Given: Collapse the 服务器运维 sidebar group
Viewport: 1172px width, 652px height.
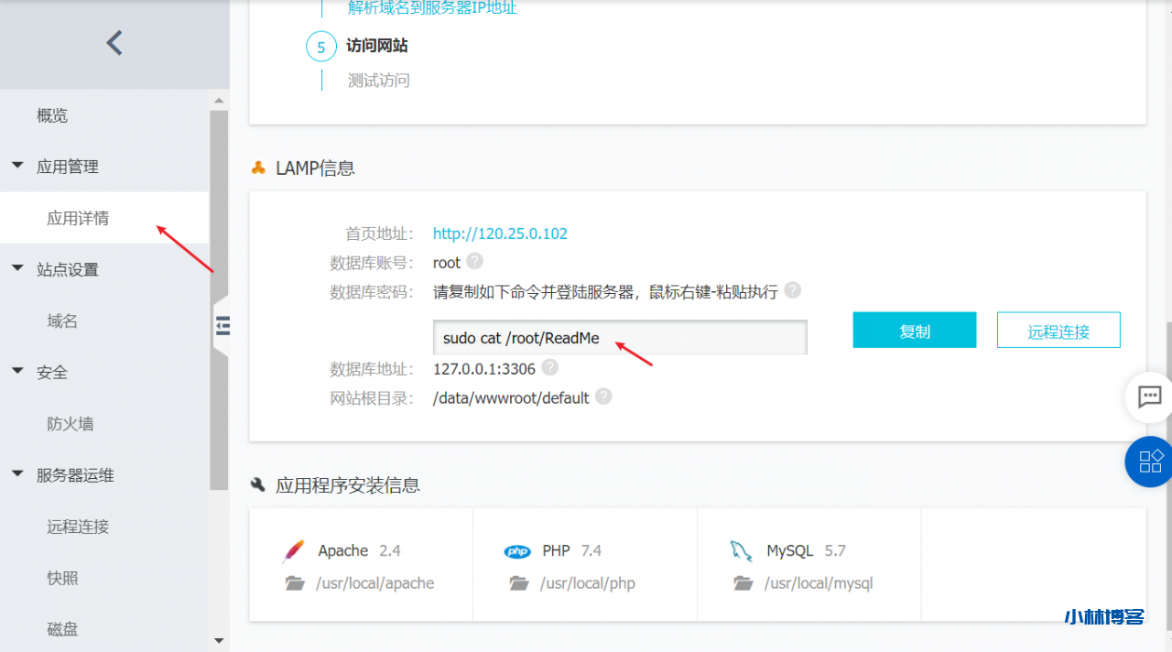Looking at the screenshot, I should tap(17, 474).
